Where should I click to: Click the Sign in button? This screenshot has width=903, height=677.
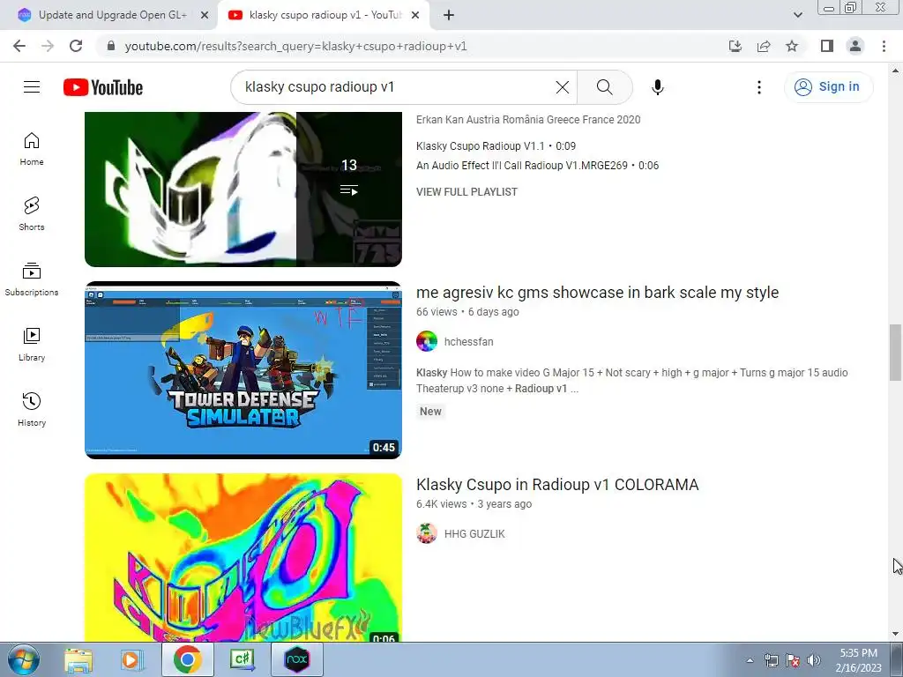tap(828, 87)
